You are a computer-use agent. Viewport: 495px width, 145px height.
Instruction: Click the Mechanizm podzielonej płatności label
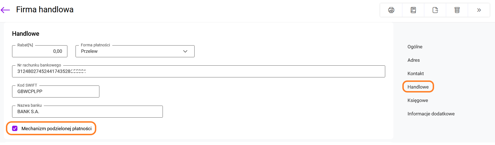point(56,129)
